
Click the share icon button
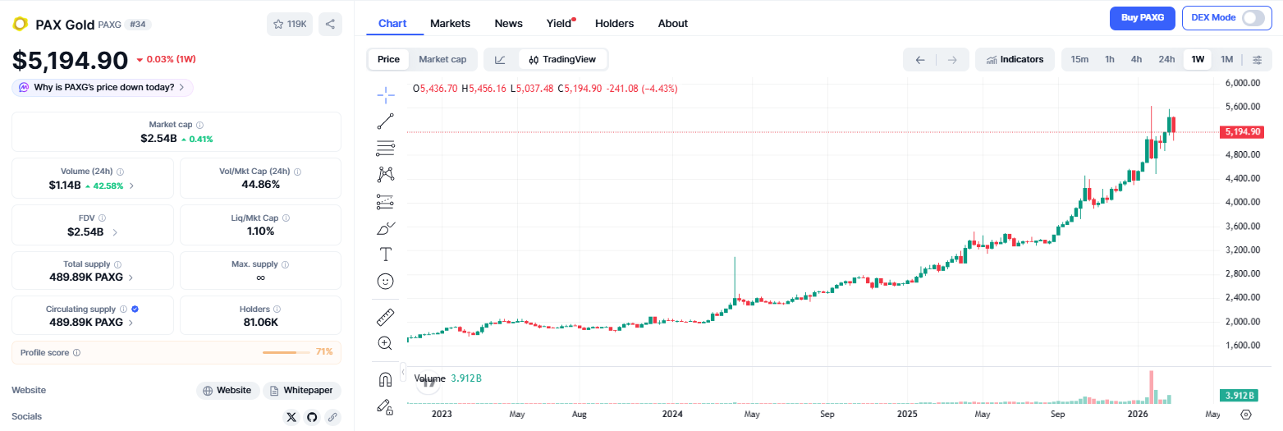pos(330,24)
